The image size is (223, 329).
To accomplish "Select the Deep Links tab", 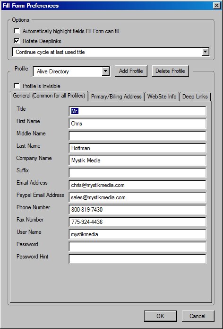I will click(195, 97).
